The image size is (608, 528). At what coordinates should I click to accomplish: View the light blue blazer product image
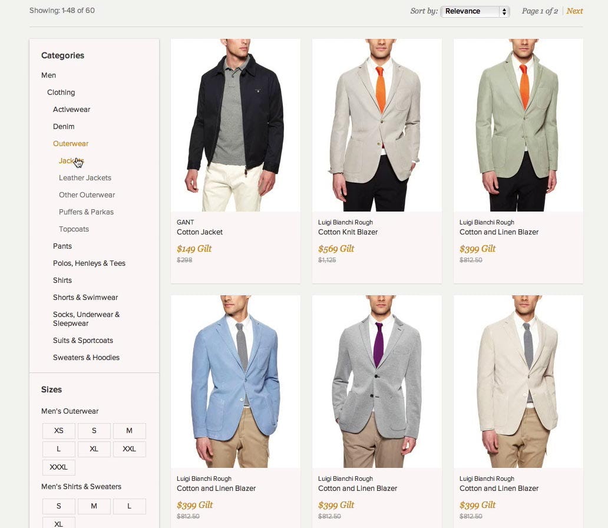(x=236, y=381)
